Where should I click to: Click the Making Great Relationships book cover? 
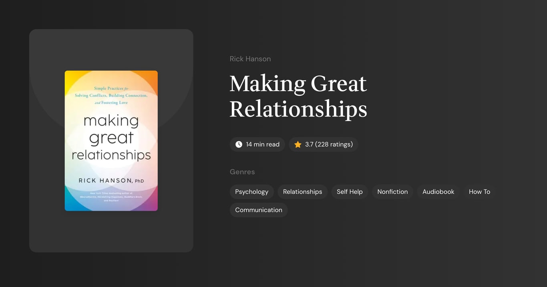(111, 141)
